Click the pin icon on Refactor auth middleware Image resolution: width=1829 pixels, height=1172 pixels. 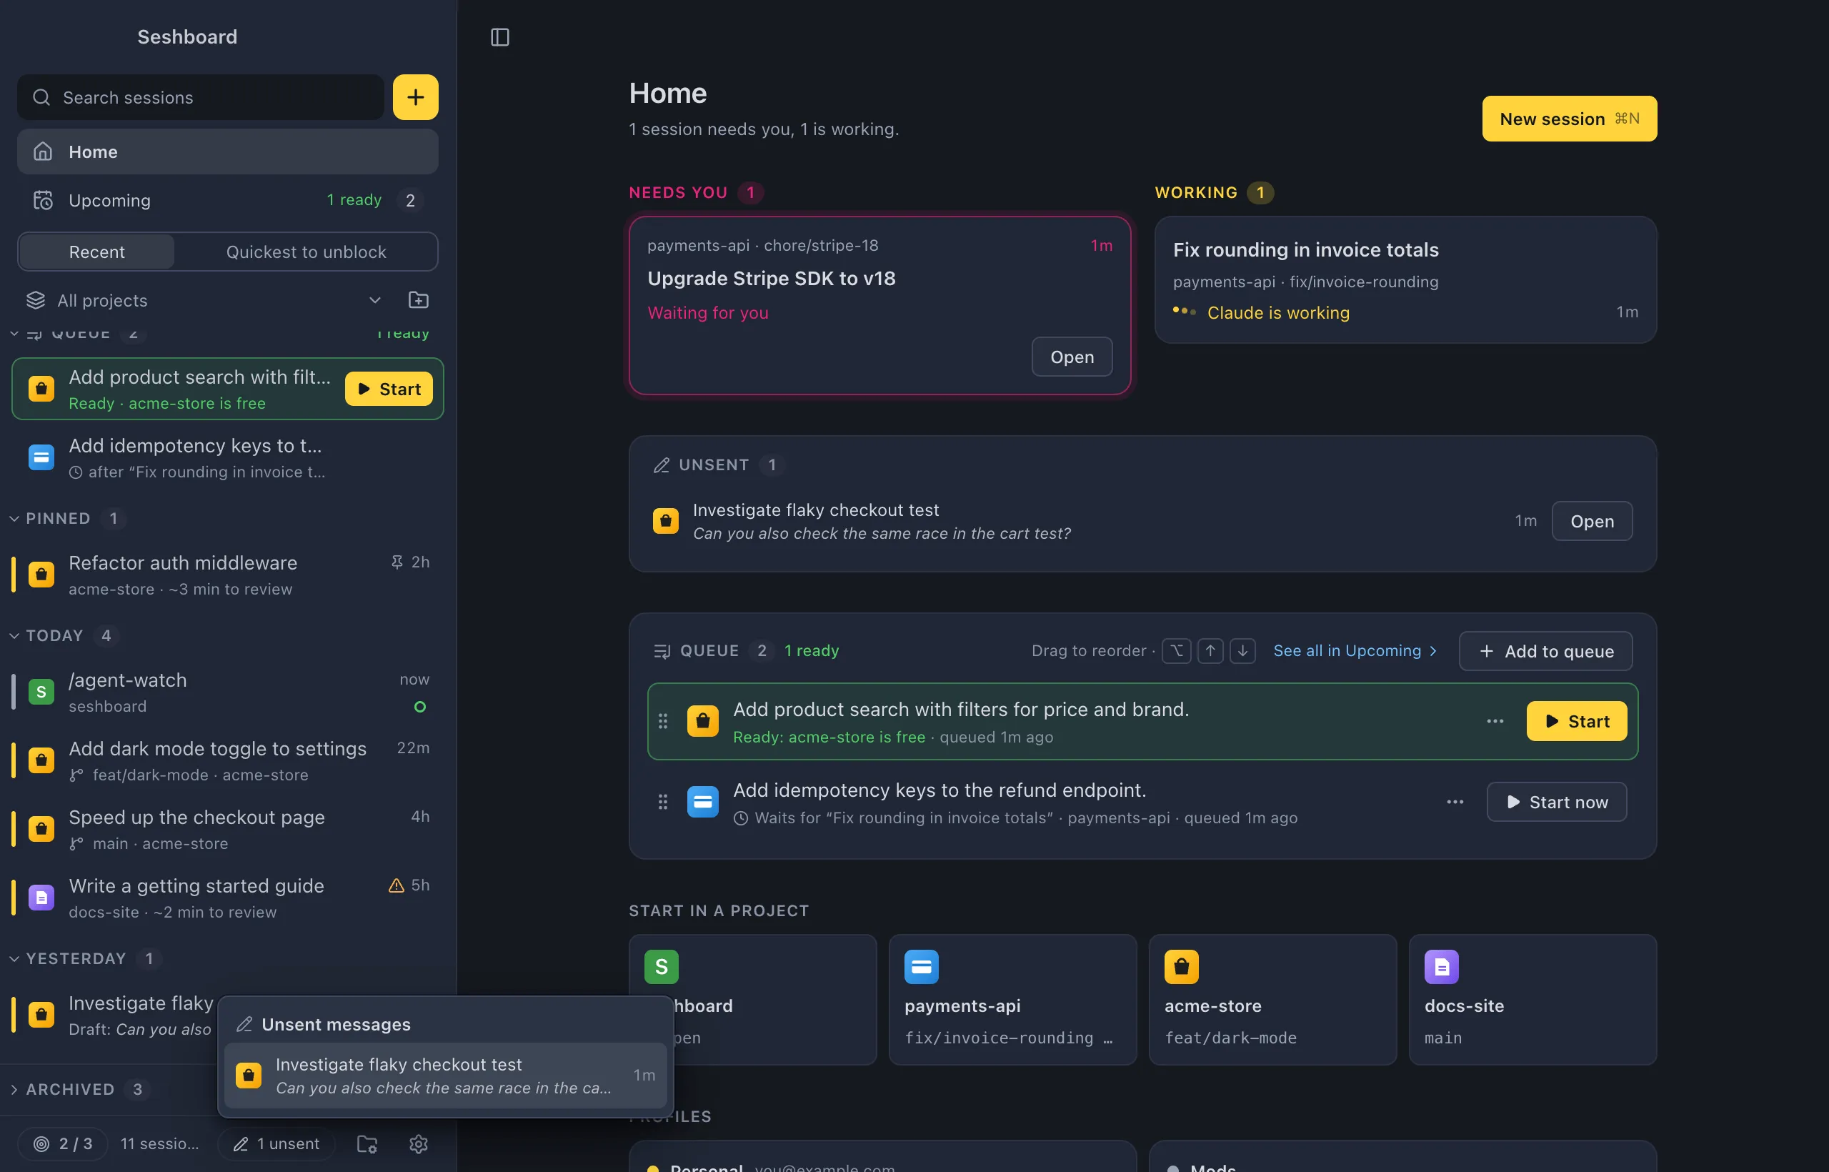pos(397,562)
